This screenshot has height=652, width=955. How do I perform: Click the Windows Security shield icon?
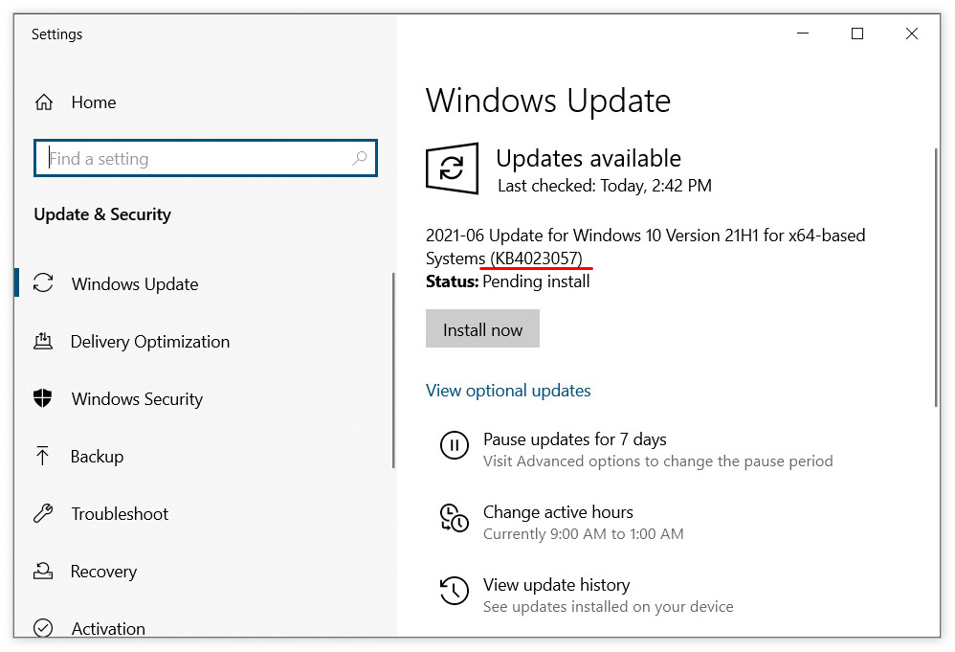43,398
